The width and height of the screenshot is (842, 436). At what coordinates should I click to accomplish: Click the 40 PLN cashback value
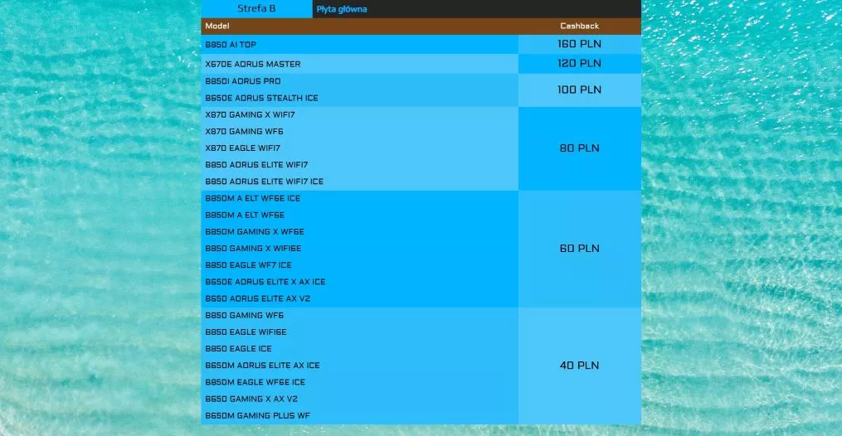pos(579,366)
